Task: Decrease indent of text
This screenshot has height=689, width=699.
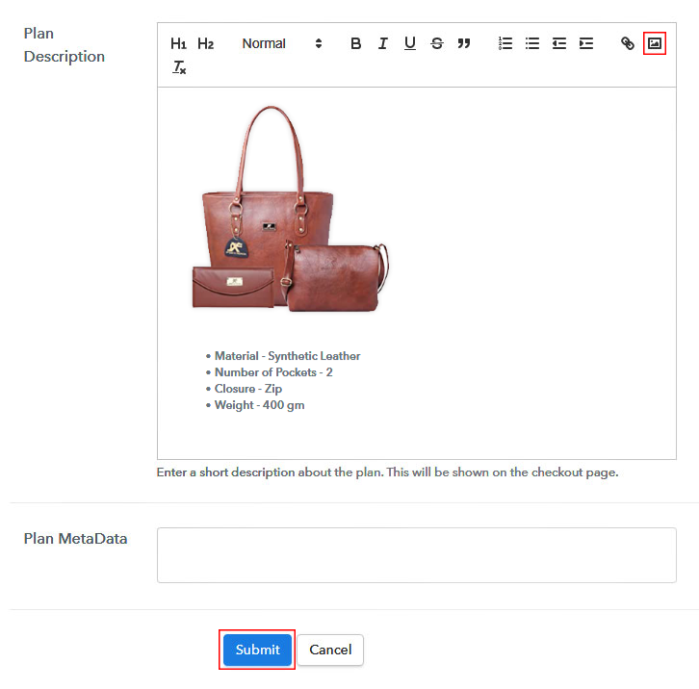Action: [559, 43]
